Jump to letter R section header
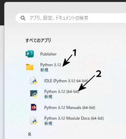This screenshot has height=139, width=126. pyautogui.click(x=30, y=134)
